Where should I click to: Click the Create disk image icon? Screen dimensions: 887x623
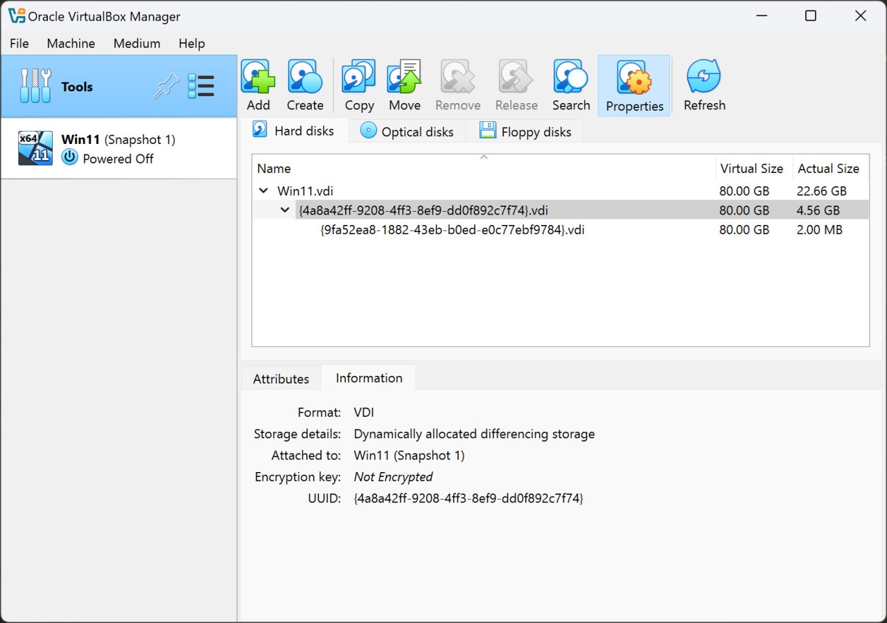[x=305, y=76]
